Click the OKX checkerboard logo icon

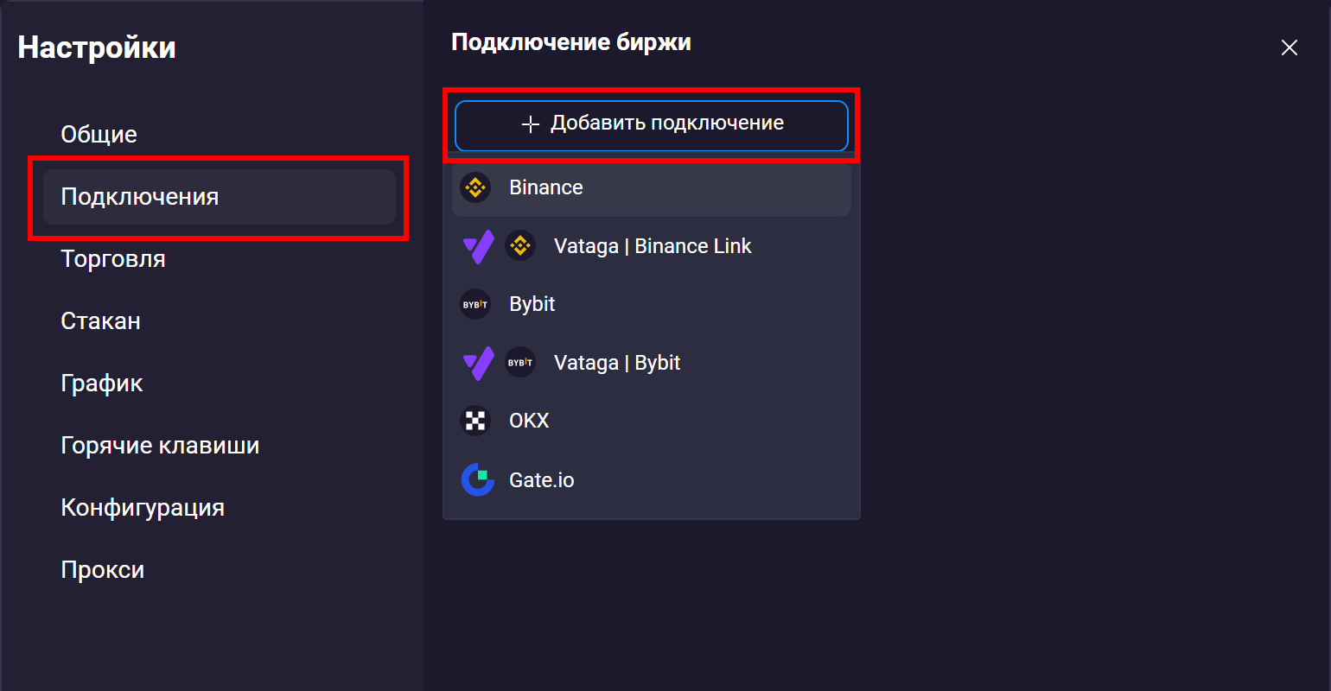point(475,421)
